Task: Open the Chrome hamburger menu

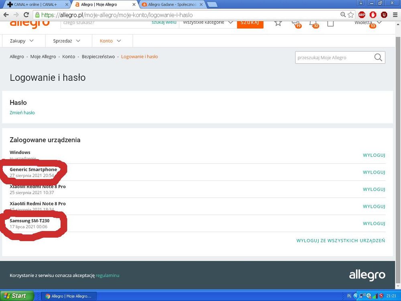Action: click(394, 14)
